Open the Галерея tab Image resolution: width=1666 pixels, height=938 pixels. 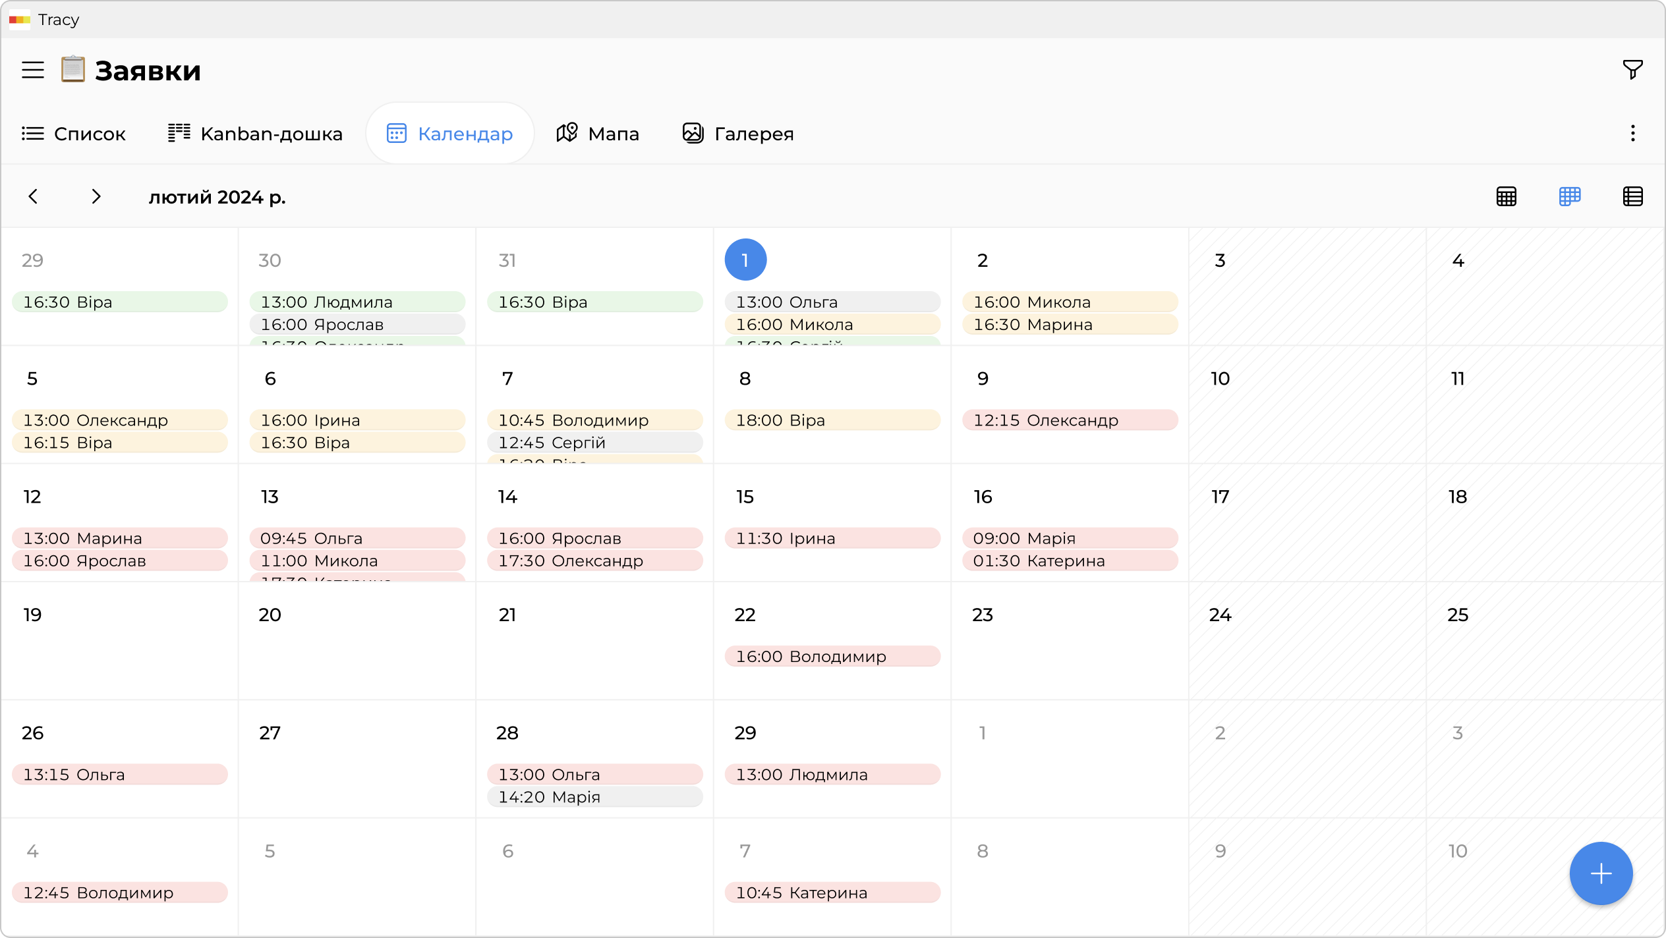pos(738,134)
